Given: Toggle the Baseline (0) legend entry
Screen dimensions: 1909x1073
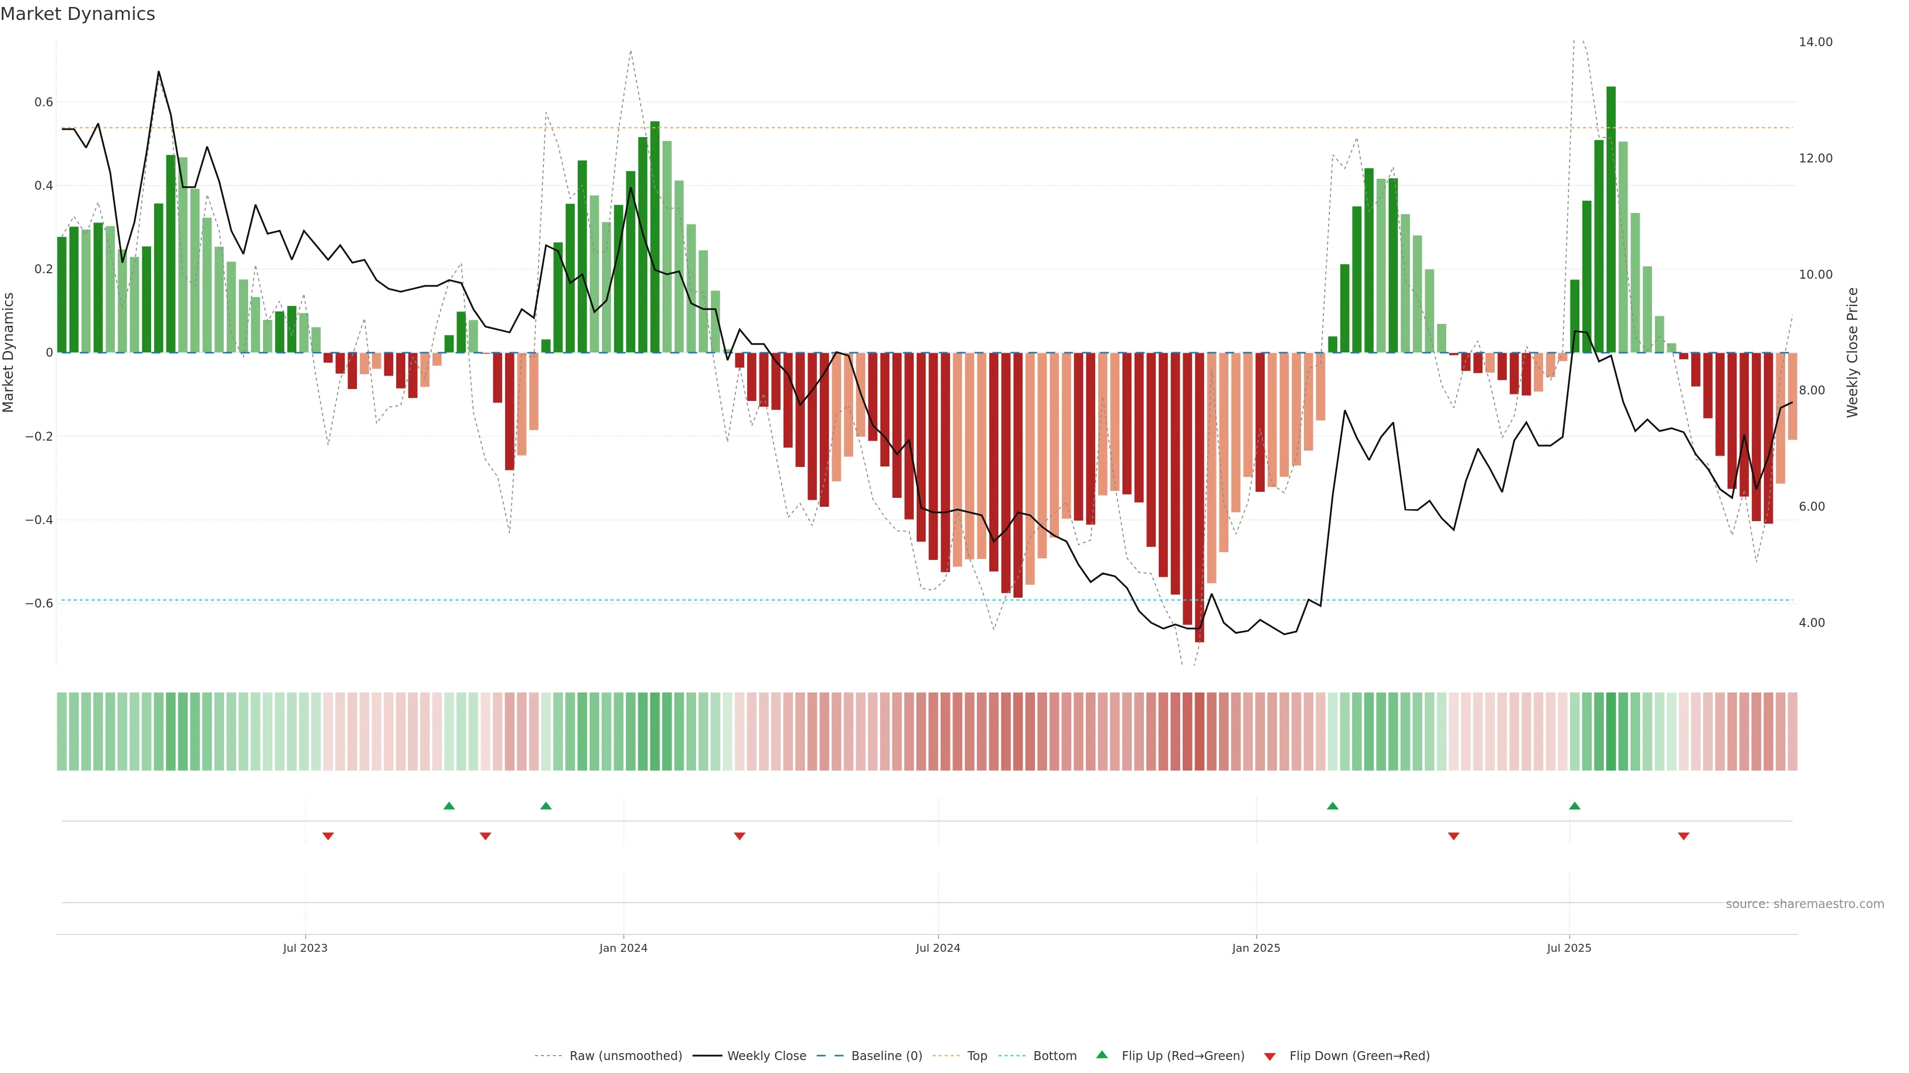Looking at the screenshot, I should pos(886,1056).
